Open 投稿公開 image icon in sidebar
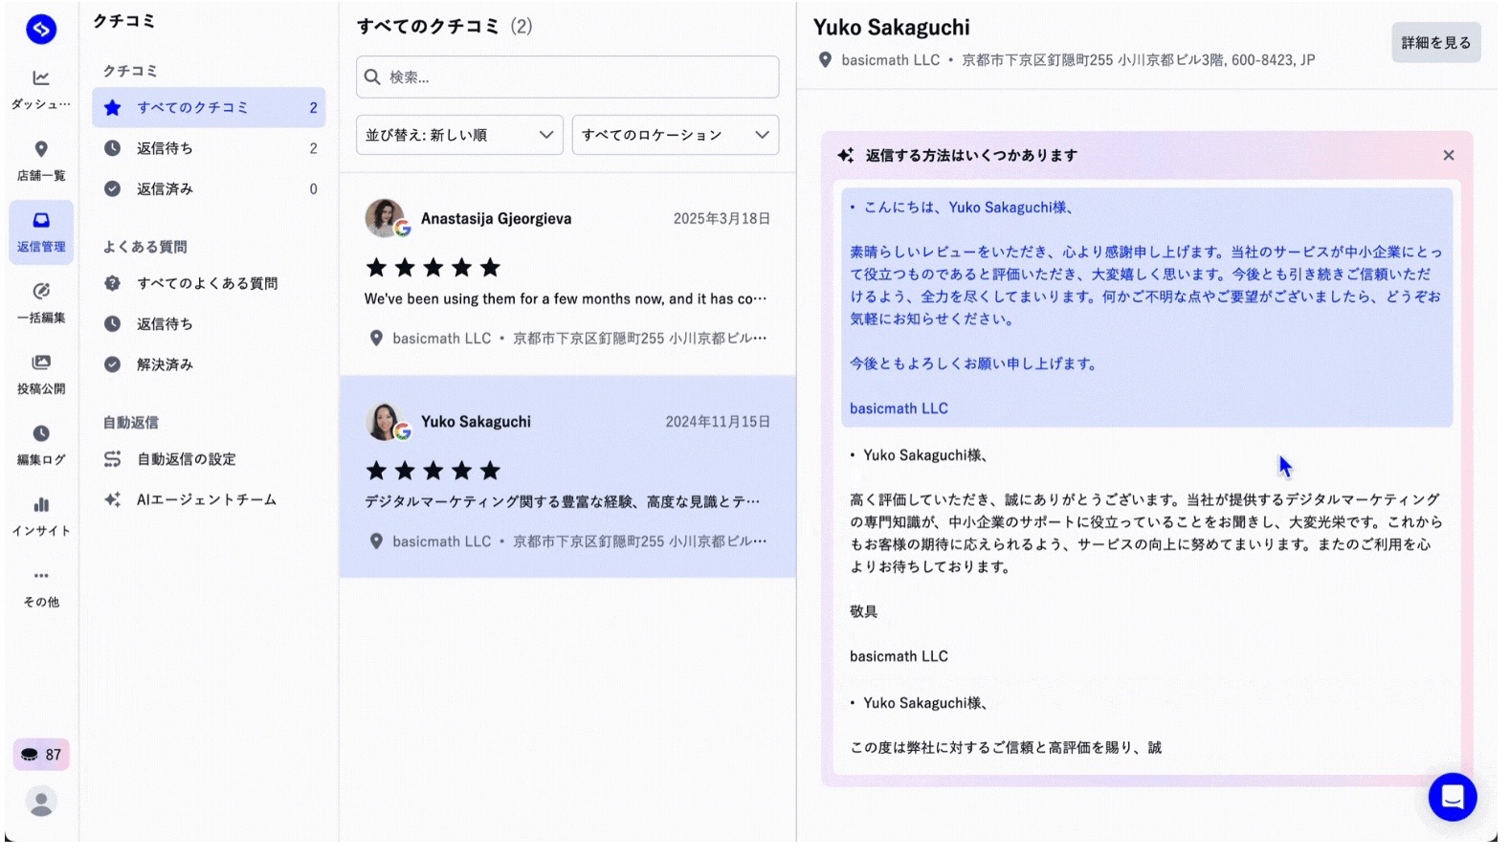The image size is (1510, 859). (x=41, y=363)
